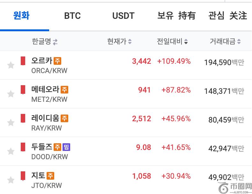Toggle favorite star for RAY/KRW

pyautogui.click(x=11, y=123)
